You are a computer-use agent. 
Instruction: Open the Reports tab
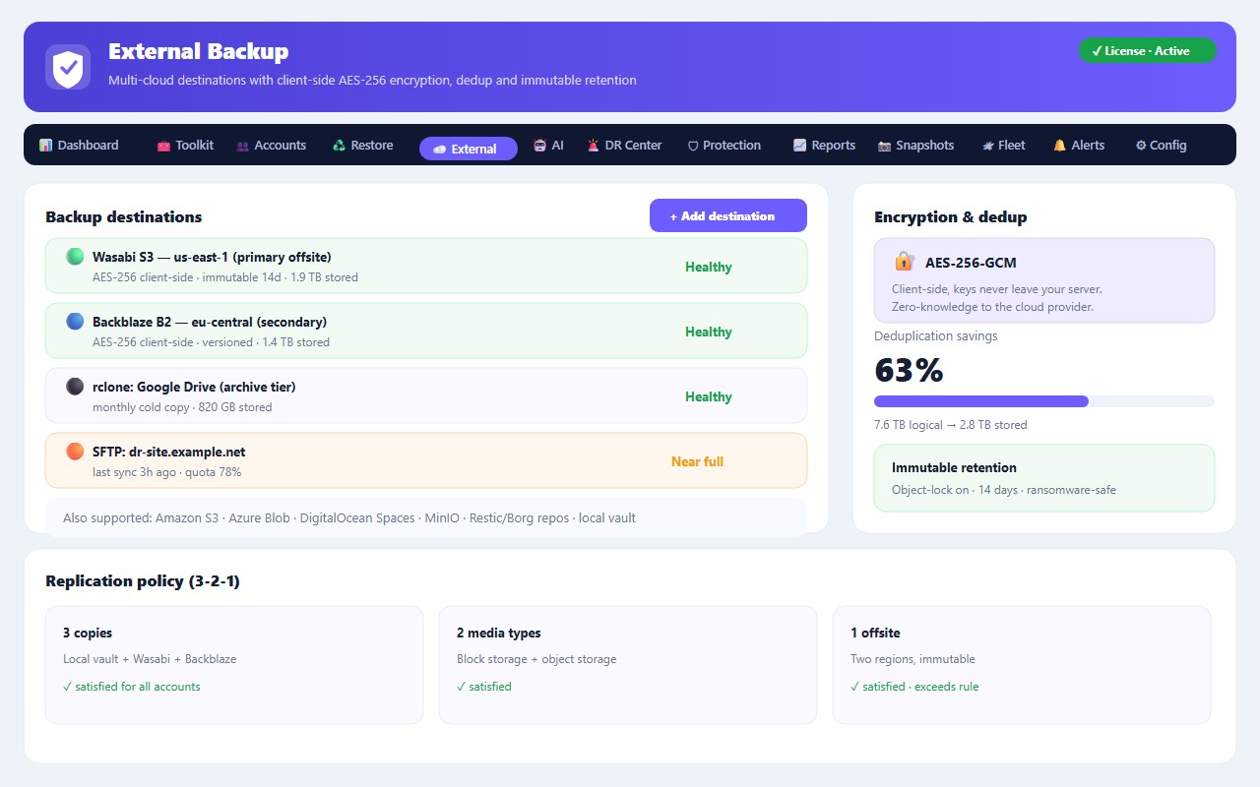pos(824,146)
